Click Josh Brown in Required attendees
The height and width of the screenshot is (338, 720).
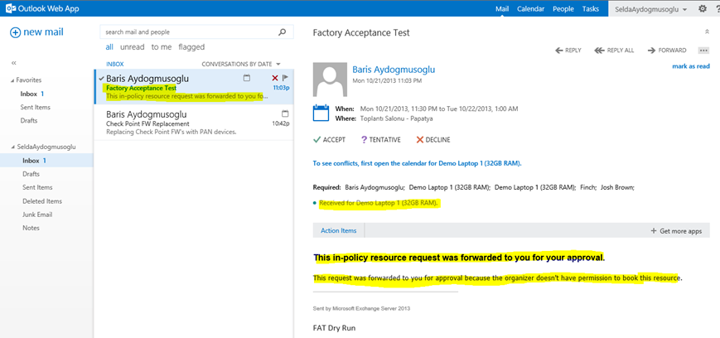pyautogui.click(x=617, y=187)
